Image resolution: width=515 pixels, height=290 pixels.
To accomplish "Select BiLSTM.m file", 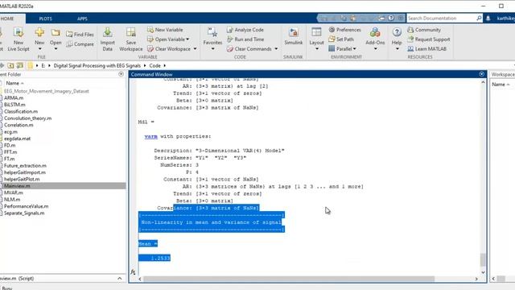I will pyautogui.click(x=14, y=105).
